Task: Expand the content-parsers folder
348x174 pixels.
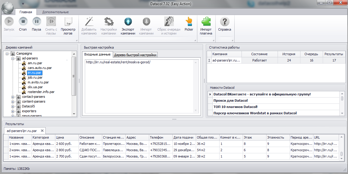Action: (13, 102)
